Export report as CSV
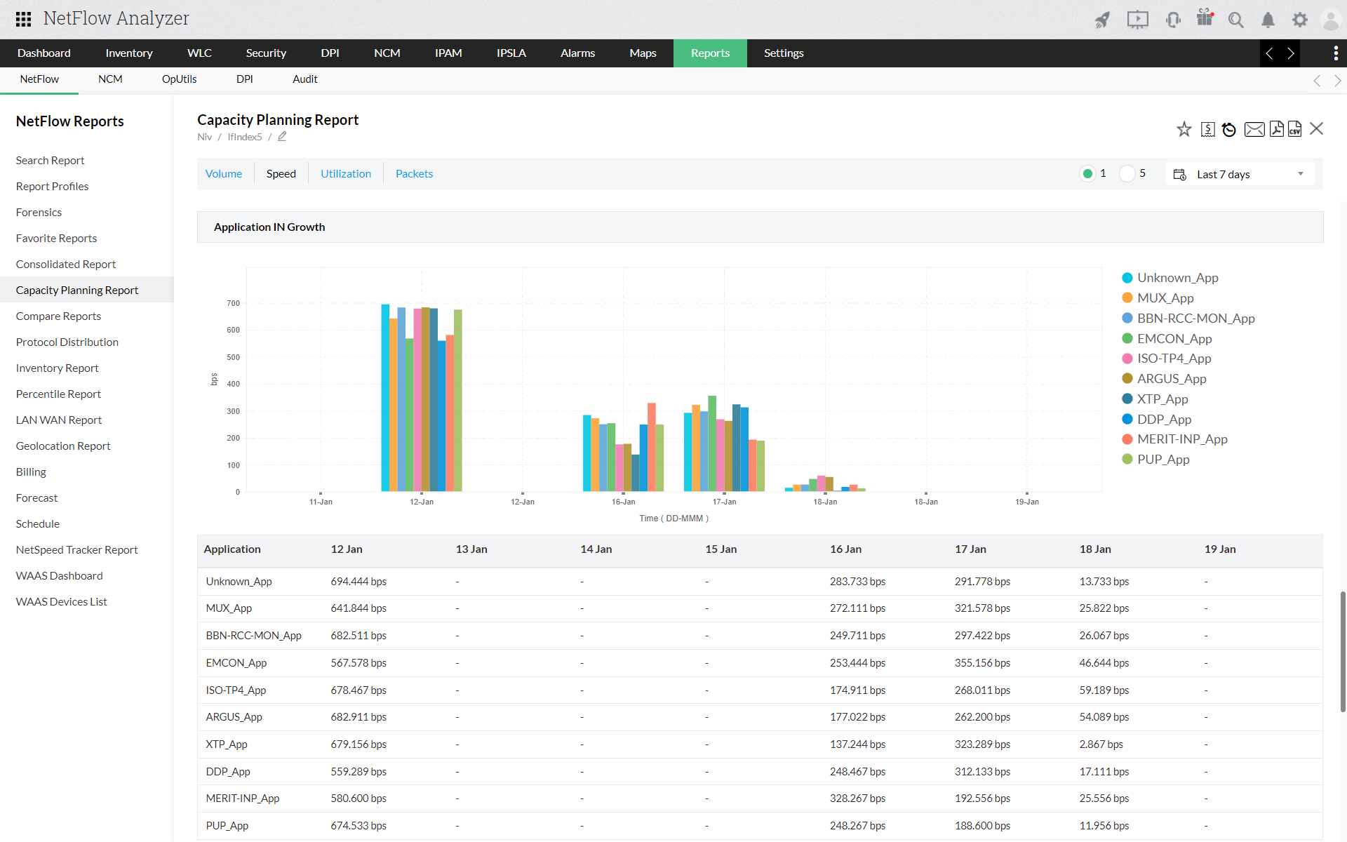This screenshot has height=842, width=1347. (1295, 129)
